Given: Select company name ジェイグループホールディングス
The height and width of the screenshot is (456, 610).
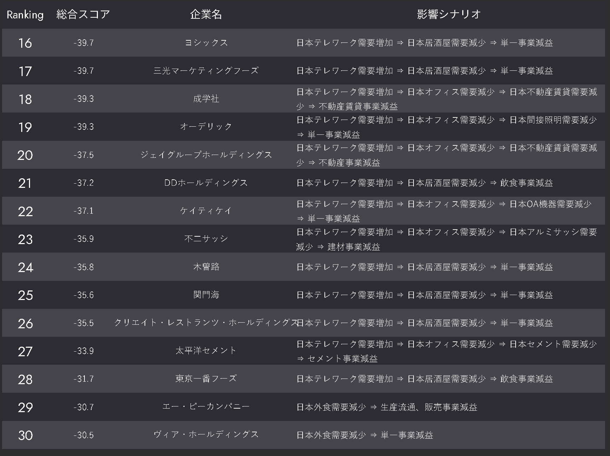Looking at the screenshot, I should coord(206,155).
